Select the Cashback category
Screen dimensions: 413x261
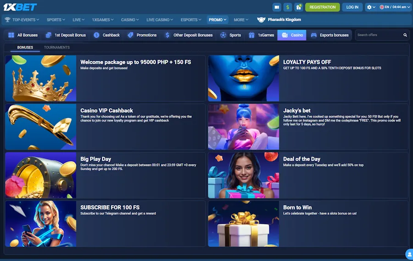pos(106,35)
